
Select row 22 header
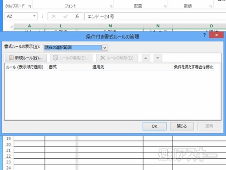coord(8,156)
